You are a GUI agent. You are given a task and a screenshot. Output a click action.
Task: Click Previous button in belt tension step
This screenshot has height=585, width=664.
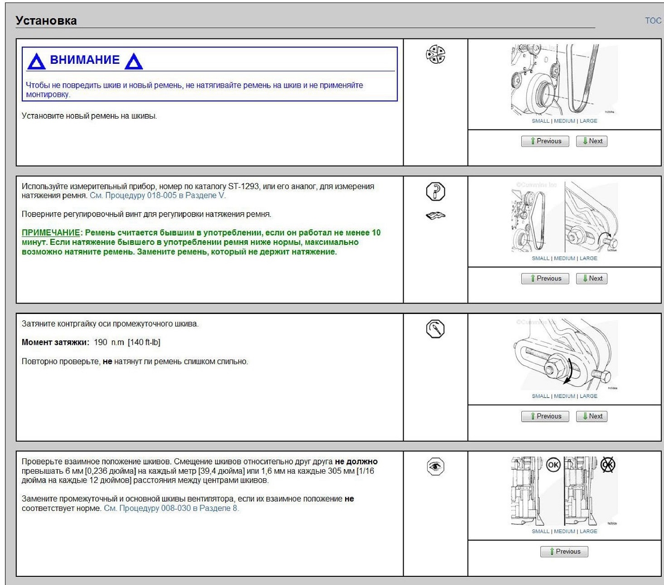point(545,279)
